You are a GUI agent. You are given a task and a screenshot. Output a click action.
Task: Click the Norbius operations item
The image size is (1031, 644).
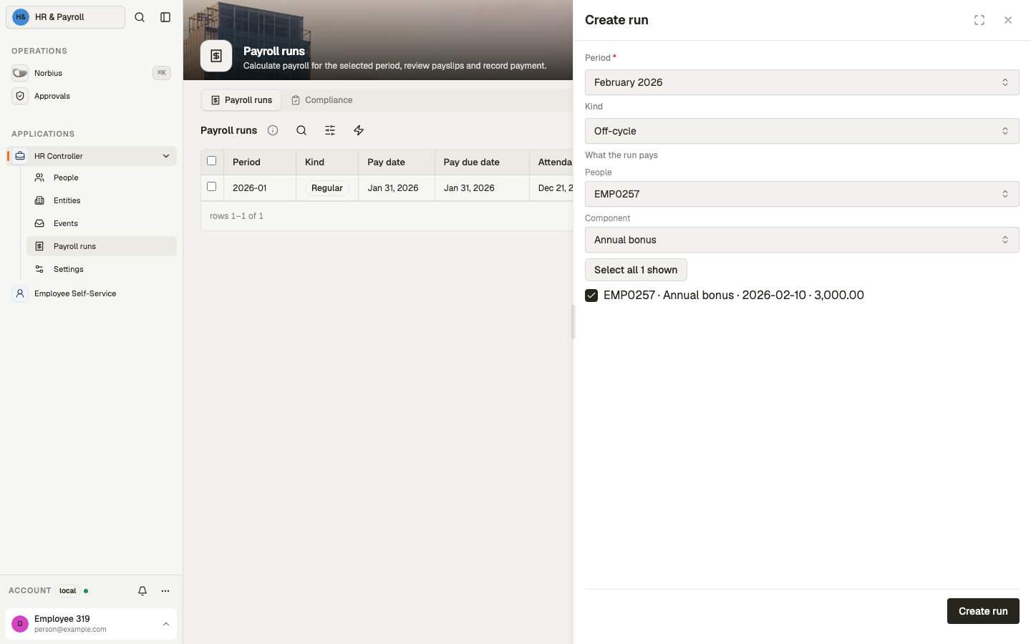91,73
